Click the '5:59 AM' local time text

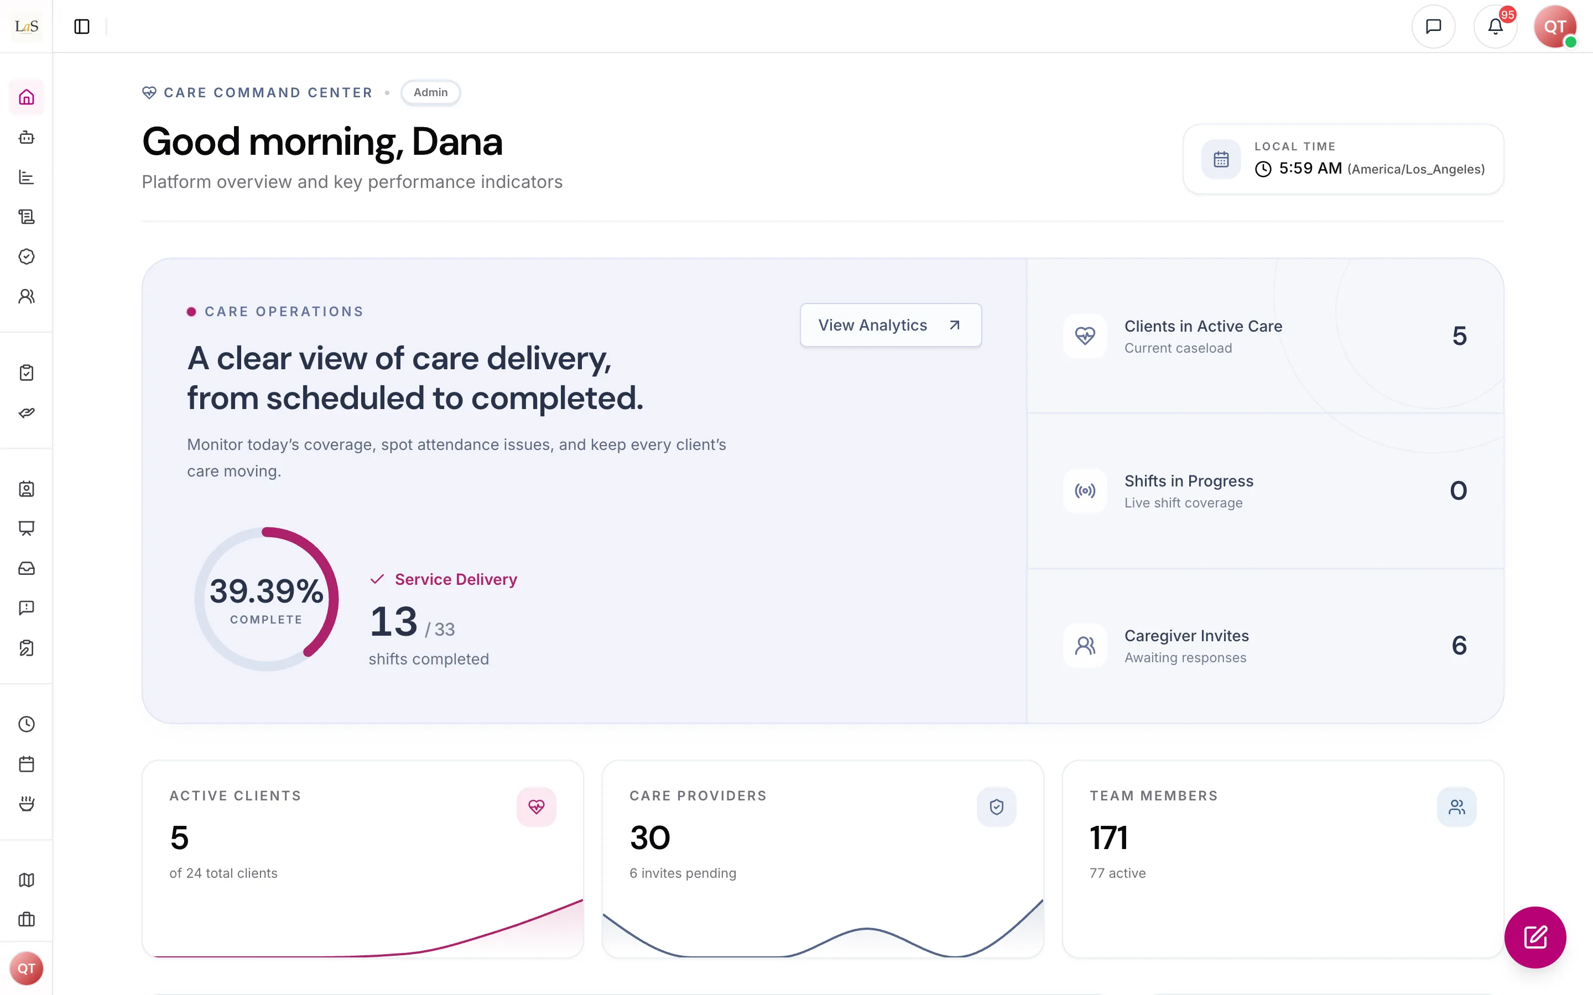tap(1310, 169)
